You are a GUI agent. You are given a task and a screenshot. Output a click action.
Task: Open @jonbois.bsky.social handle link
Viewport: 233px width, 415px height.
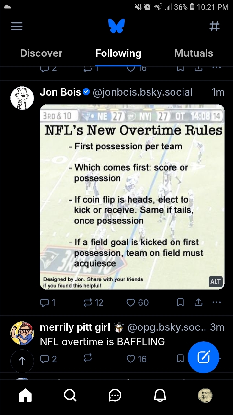point(142,92)
